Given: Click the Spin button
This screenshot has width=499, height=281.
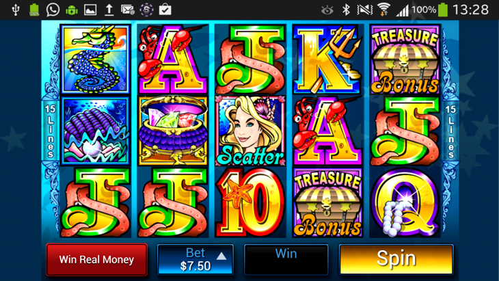Looking at the screenshot, I should click(396, 258).
